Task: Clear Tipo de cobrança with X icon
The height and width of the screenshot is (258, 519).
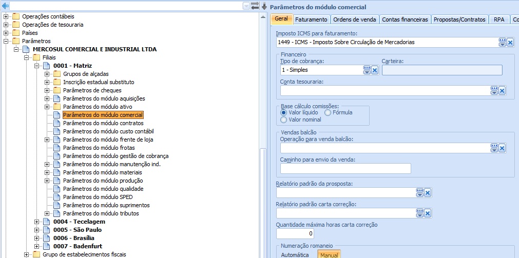Action: pos(375,70)
